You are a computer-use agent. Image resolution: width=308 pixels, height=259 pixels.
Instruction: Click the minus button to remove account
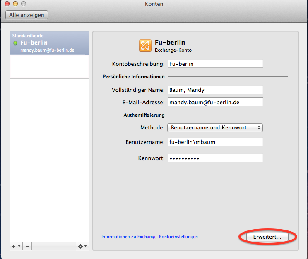(27, 246)
